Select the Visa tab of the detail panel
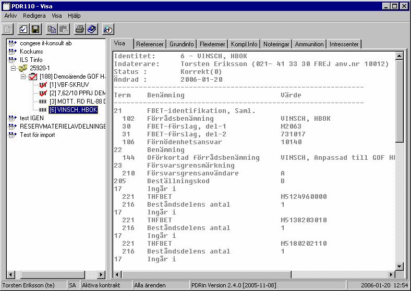This screenshot has width=411, height=291. (x=119, y=43)
